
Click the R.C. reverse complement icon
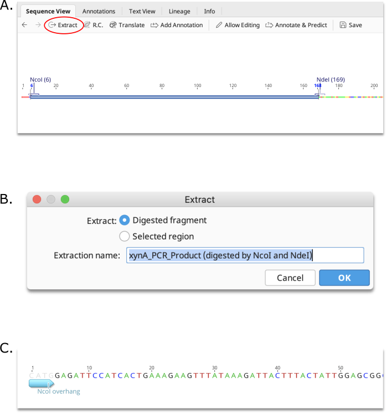(87, 25)
